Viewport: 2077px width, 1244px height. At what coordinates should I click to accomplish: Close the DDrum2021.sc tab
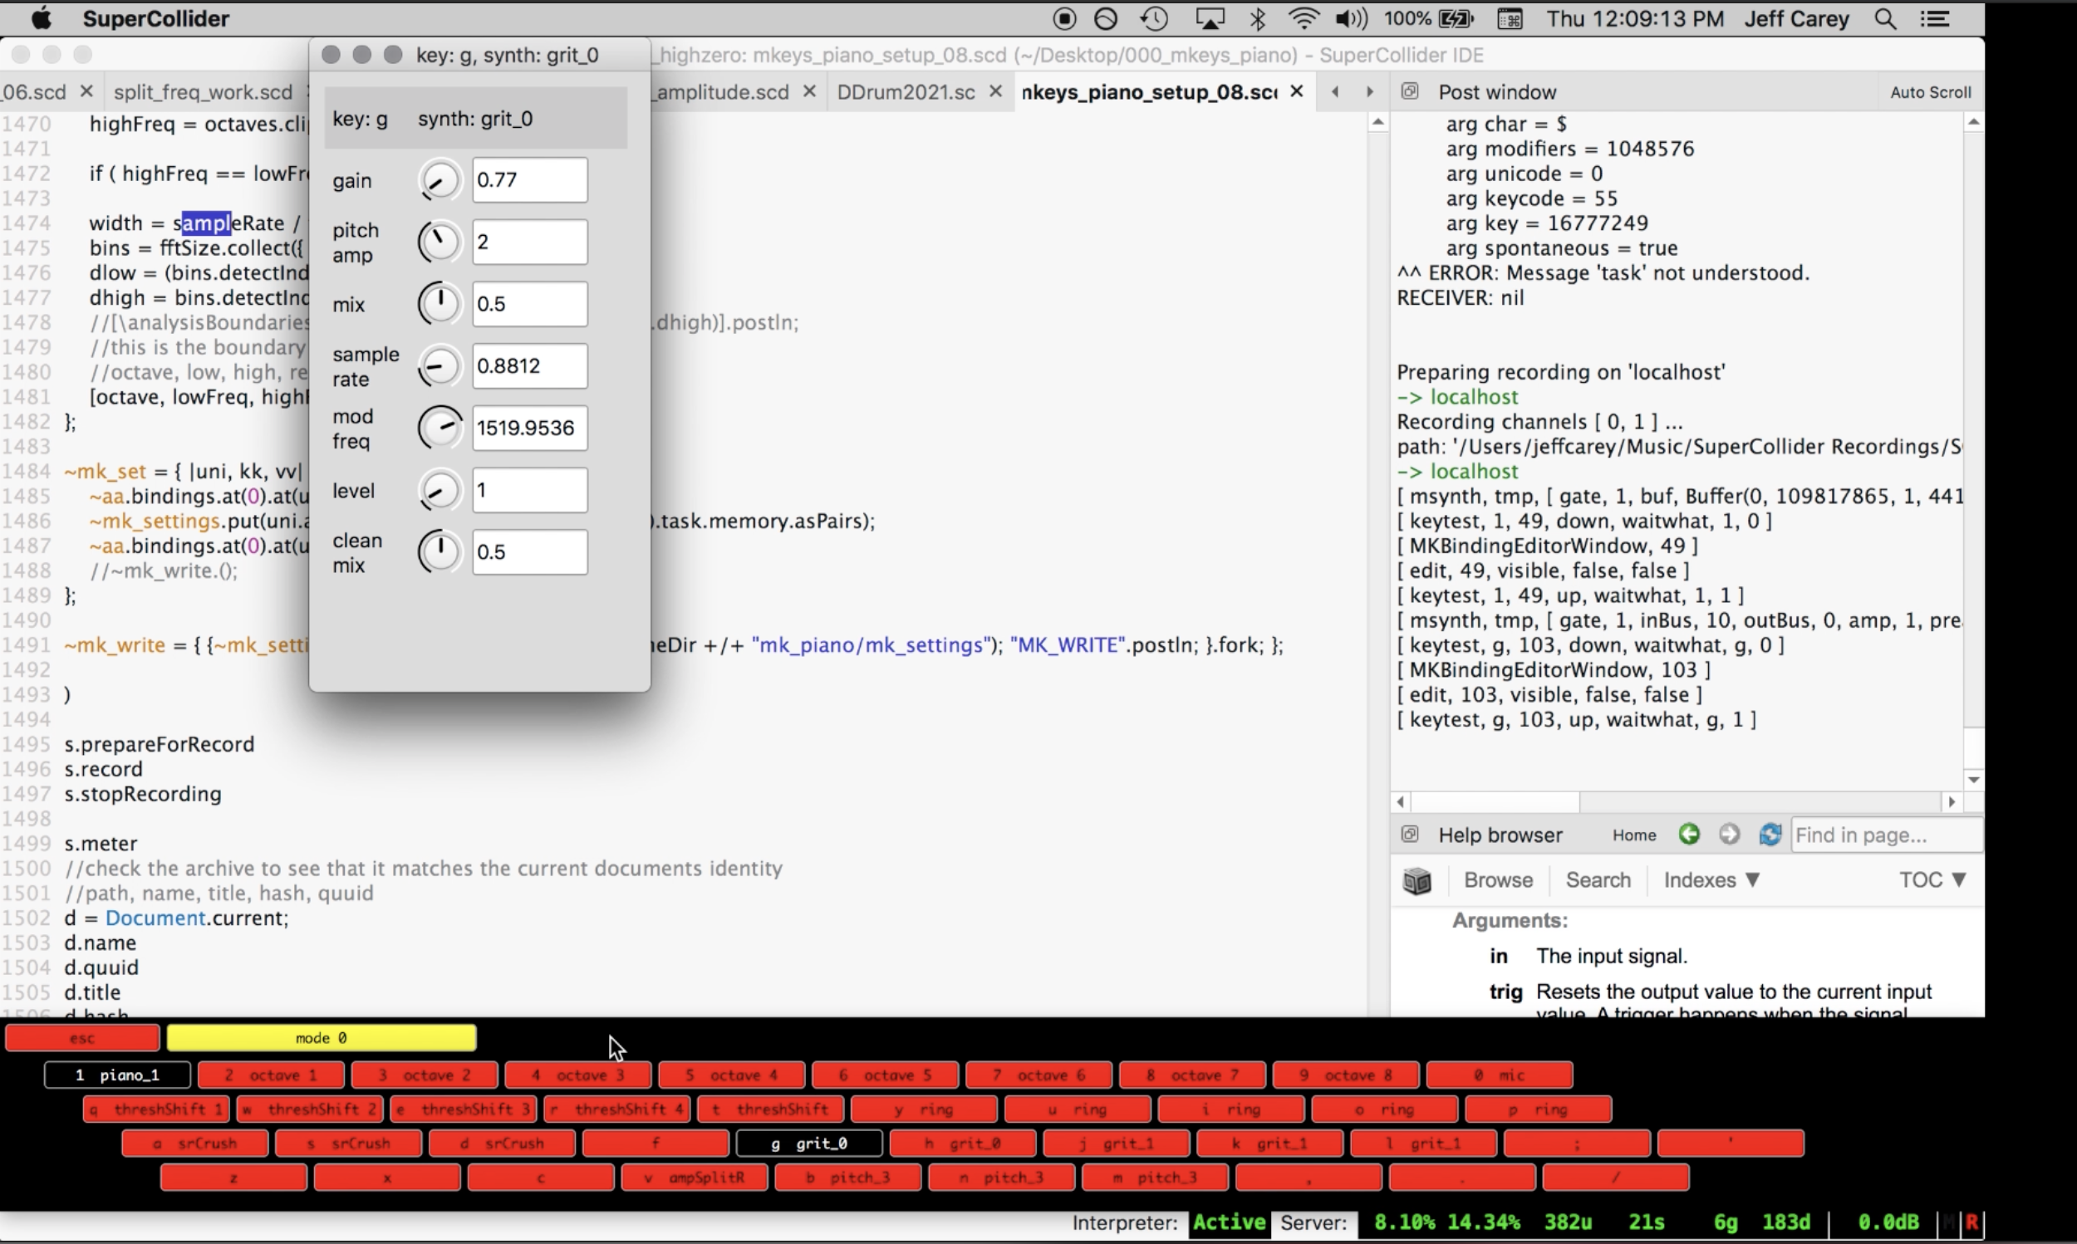click(x=995, y=91)
